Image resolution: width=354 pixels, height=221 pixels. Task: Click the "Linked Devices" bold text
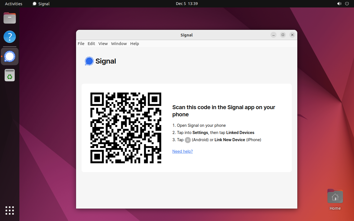[x=240, y=133]
